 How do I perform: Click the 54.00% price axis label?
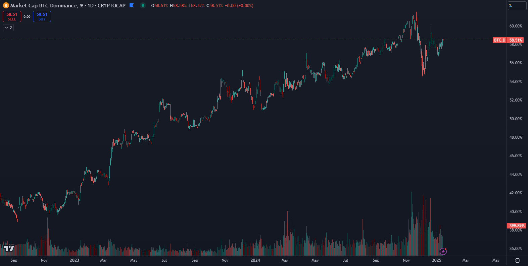pos(516,82)
